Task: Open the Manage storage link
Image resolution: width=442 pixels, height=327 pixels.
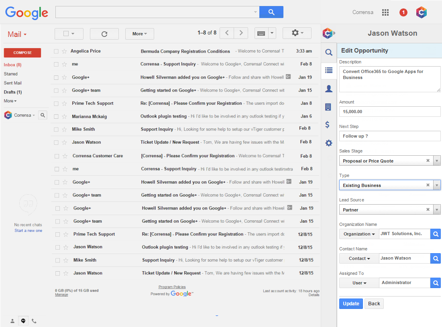Action: pyautogui.click(x=61, y=295)
